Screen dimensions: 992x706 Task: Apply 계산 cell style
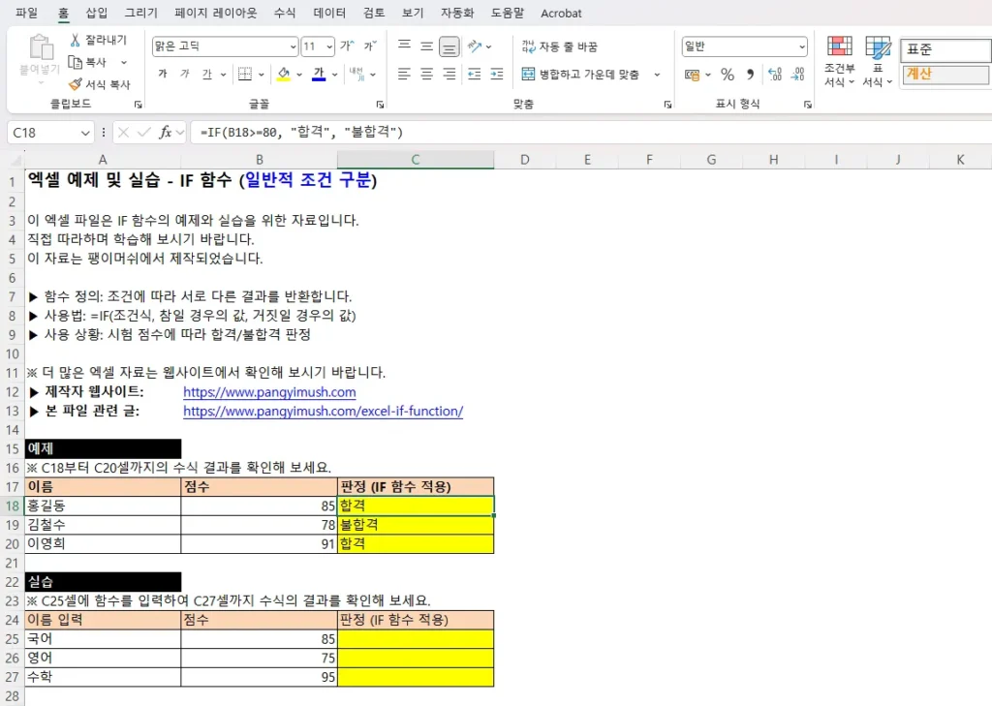945,74
